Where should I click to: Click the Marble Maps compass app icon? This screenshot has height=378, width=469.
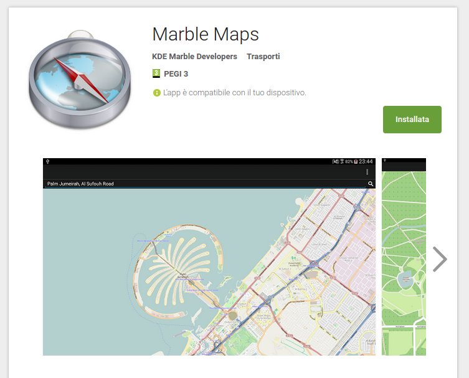(80, 79)
